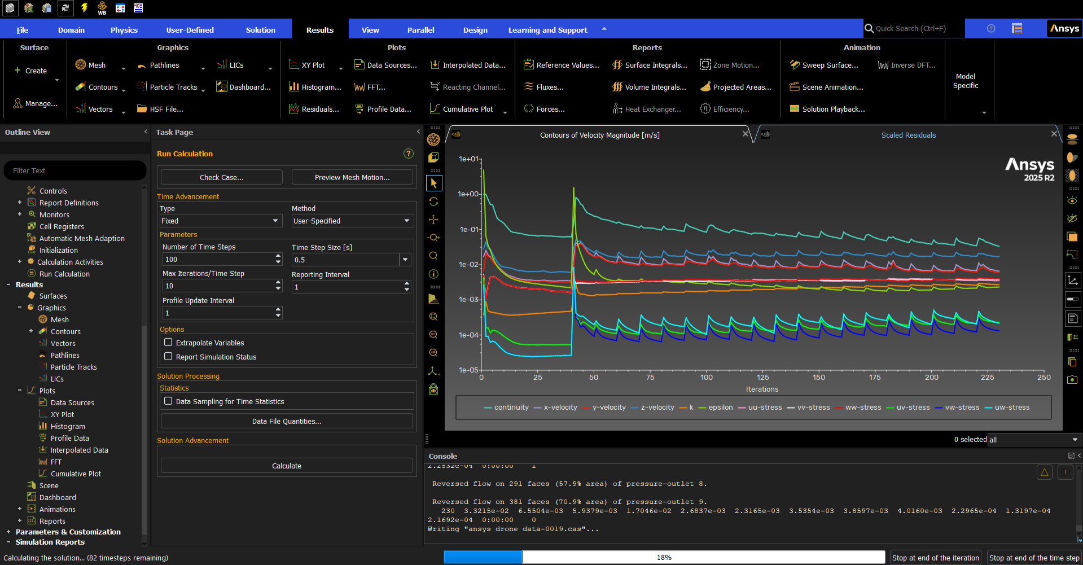The width and height of the screenshot is (1083, 565).
Task: Open Solution Playback tool
Action: 827,109
